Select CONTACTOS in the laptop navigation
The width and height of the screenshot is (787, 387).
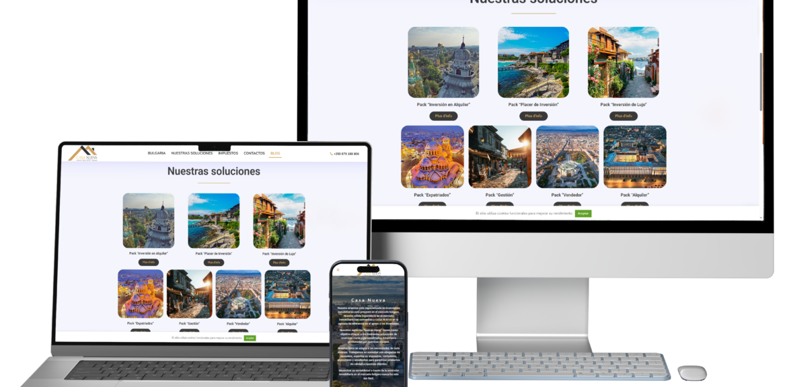pos(254,153)
